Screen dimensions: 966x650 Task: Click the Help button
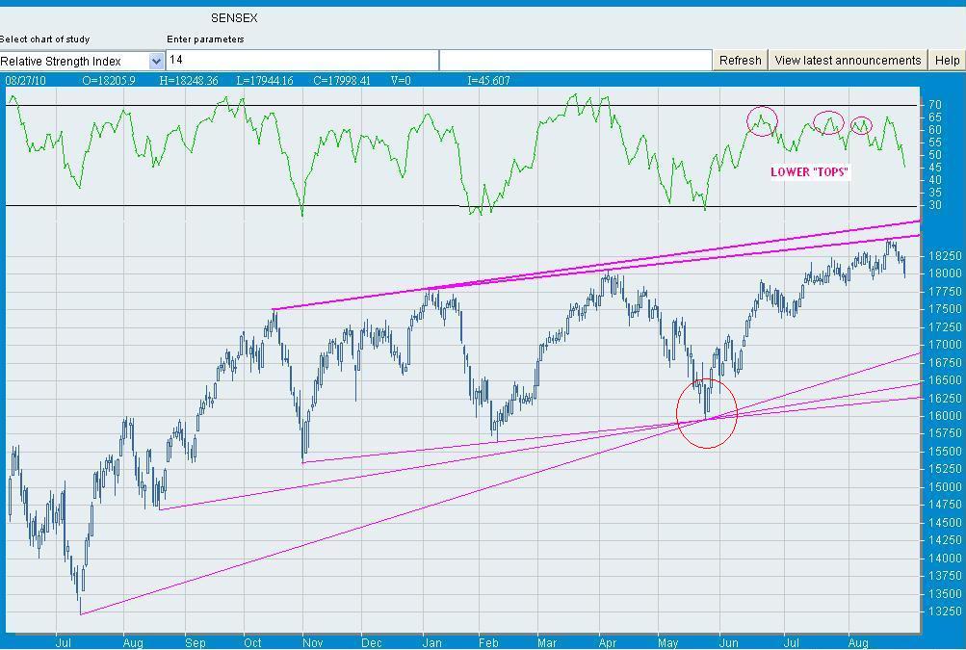pyautogui.click(x=947, y=61)
